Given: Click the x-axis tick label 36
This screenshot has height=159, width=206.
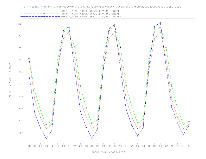Looking at the screenshot, I should (98, 146).
